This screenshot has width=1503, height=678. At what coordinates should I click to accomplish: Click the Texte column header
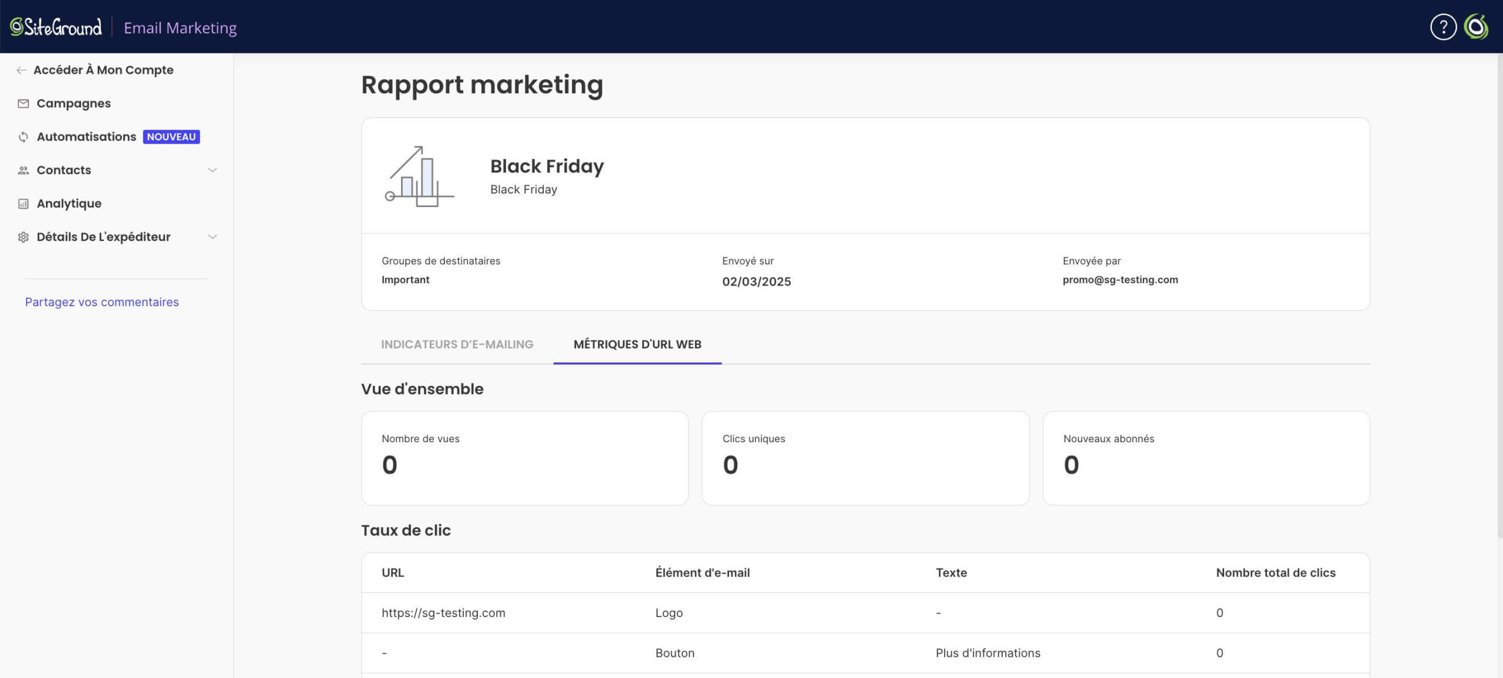pos(951,572)
